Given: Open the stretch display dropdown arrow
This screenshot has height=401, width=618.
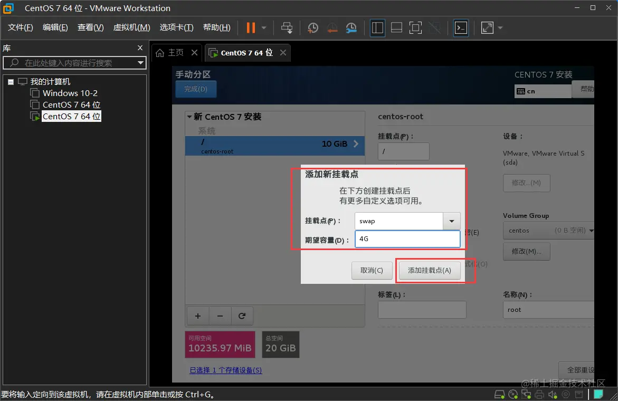Looking at the screenshot, I should pyautogui.click(x=500, y=27).
